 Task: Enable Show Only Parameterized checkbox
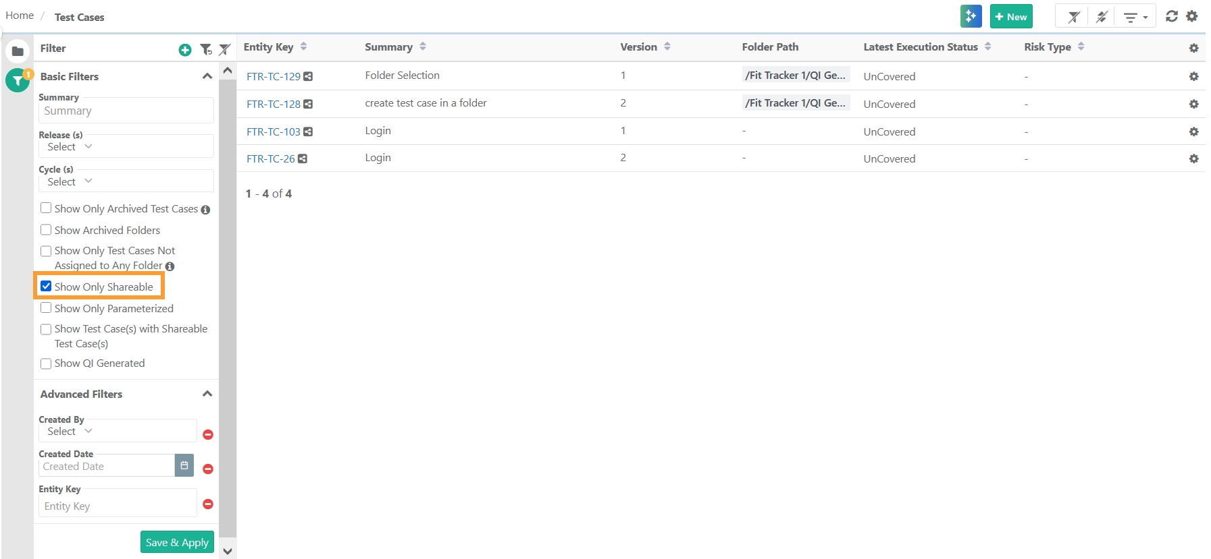click(46, 308)
